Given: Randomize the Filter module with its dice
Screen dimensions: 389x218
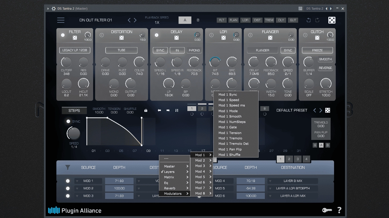Looking at the screenshot, I should 75,38.
